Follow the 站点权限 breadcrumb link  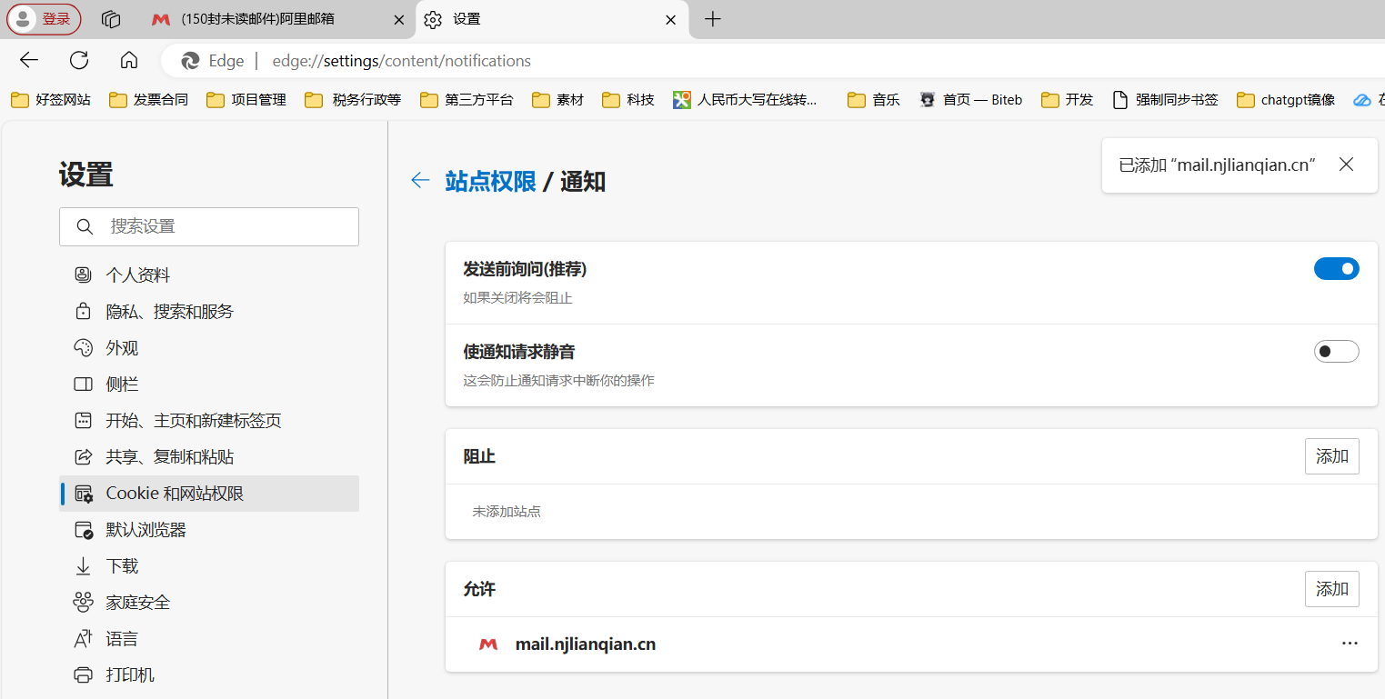(x=490, y=182)
